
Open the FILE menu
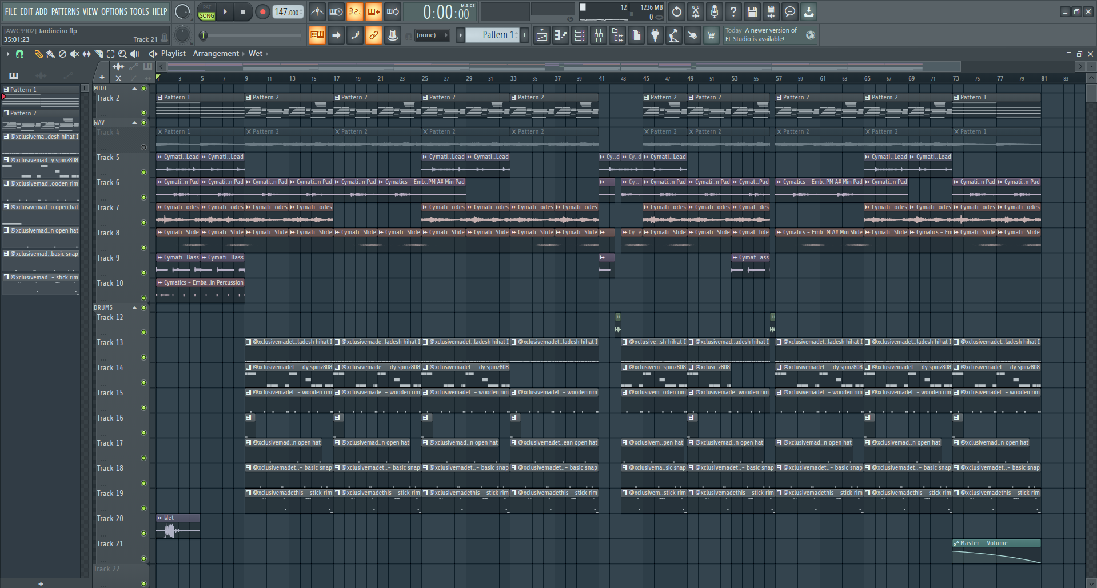(11, 11)
